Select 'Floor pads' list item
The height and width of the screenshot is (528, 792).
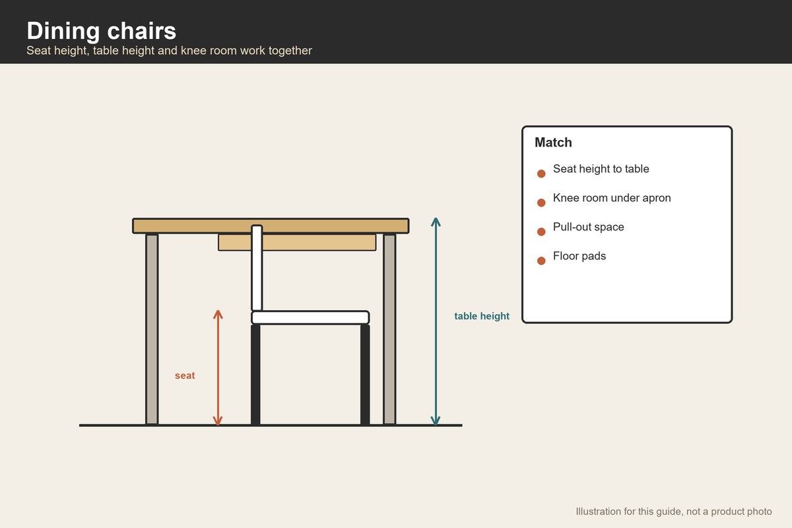[579, 256]
